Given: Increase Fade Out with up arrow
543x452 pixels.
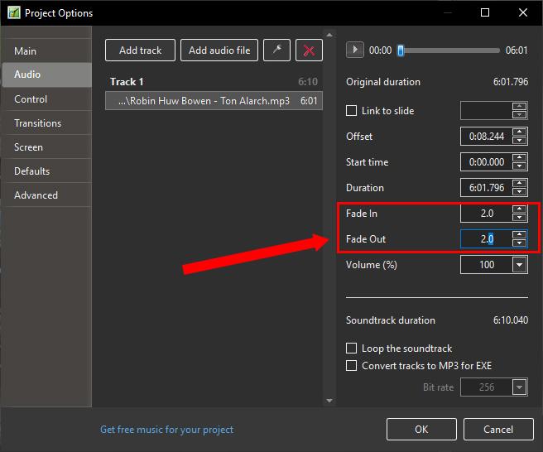Looking at the screenshot, I should coord(519,234).
